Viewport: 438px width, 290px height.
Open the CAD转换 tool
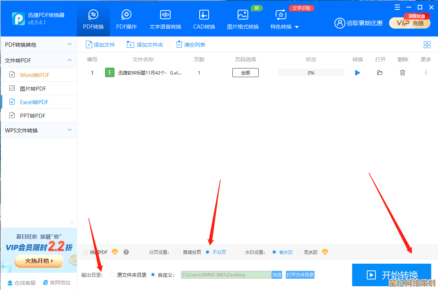coord(204,15)
